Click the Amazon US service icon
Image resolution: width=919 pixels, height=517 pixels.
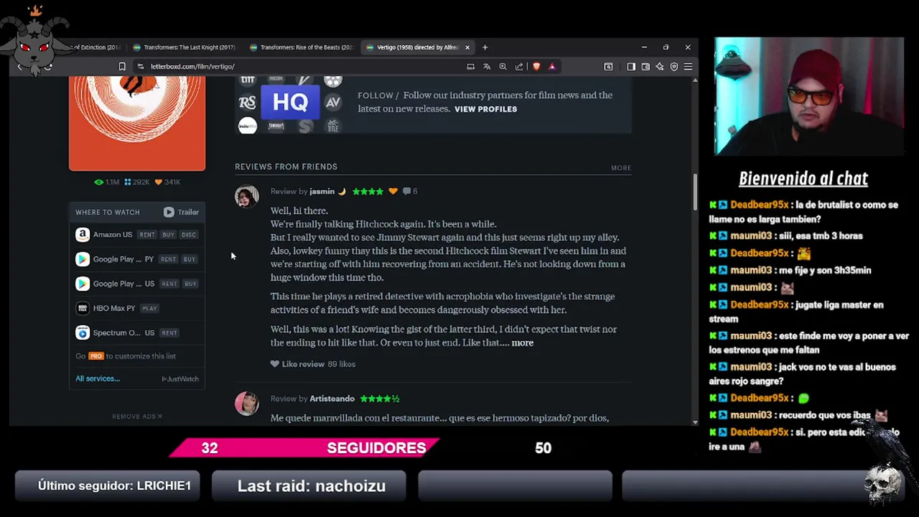coord(83,235)
